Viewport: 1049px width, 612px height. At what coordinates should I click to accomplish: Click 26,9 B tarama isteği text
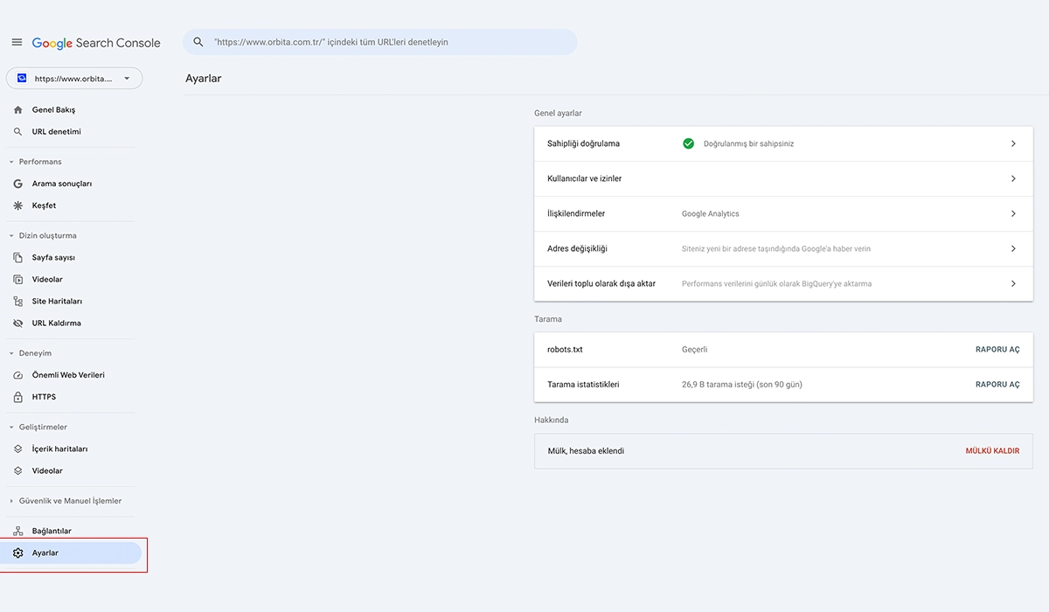coord(742,385)
